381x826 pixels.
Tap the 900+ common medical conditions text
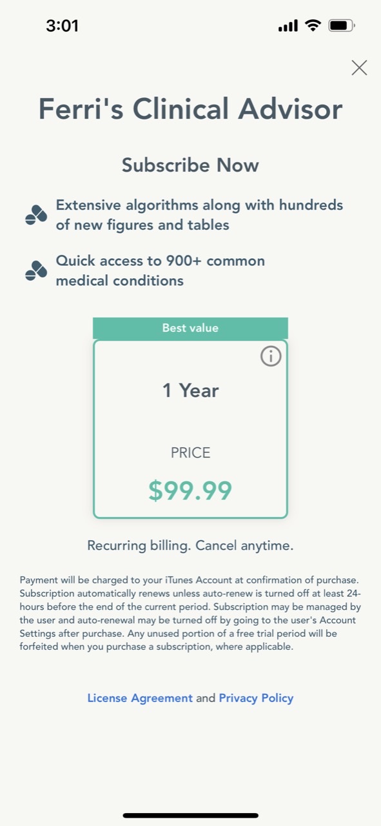coord(161,271)
